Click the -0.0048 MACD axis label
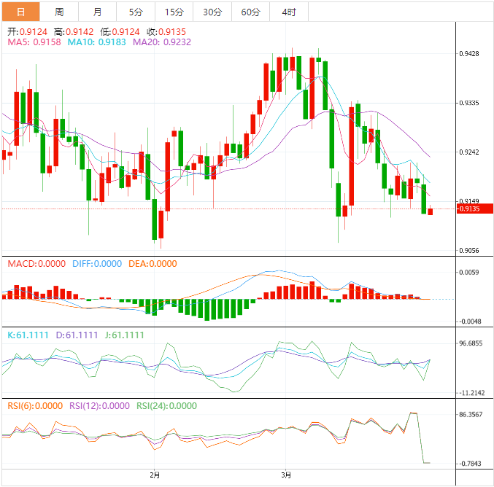Image resolution: width=494 pixels, height=487 pixels. click(x=470, y=322)
